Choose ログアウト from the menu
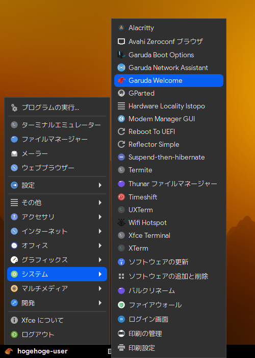Screen dimensions: 255x358 click(x=57, y=334)
